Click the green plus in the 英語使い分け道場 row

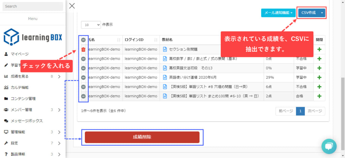pyautogui.click(x=319, y=77)
